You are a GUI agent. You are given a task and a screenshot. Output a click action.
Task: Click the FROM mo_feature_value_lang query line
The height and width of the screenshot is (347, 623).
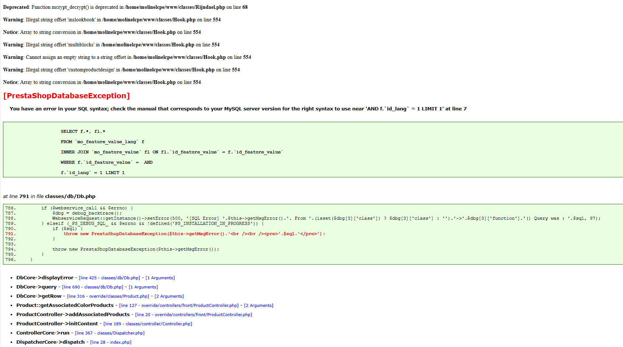click(103, 142)
